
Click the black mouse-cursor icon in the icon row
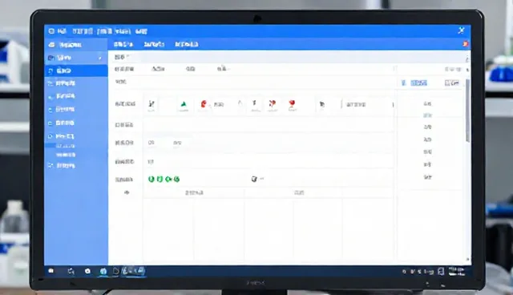coord(322,104)
